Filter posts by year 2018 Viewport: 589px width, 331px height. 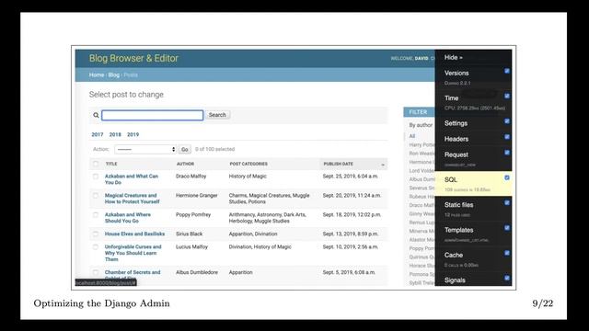point(115,134)
